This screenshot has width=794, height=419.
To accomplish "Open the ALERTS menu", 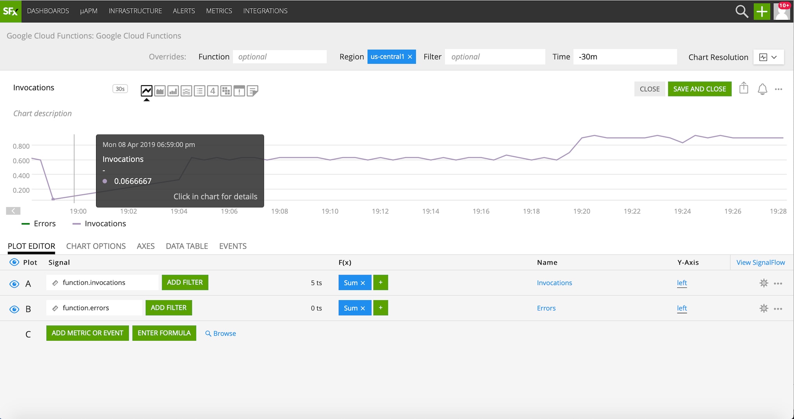I will pos(184,11).
